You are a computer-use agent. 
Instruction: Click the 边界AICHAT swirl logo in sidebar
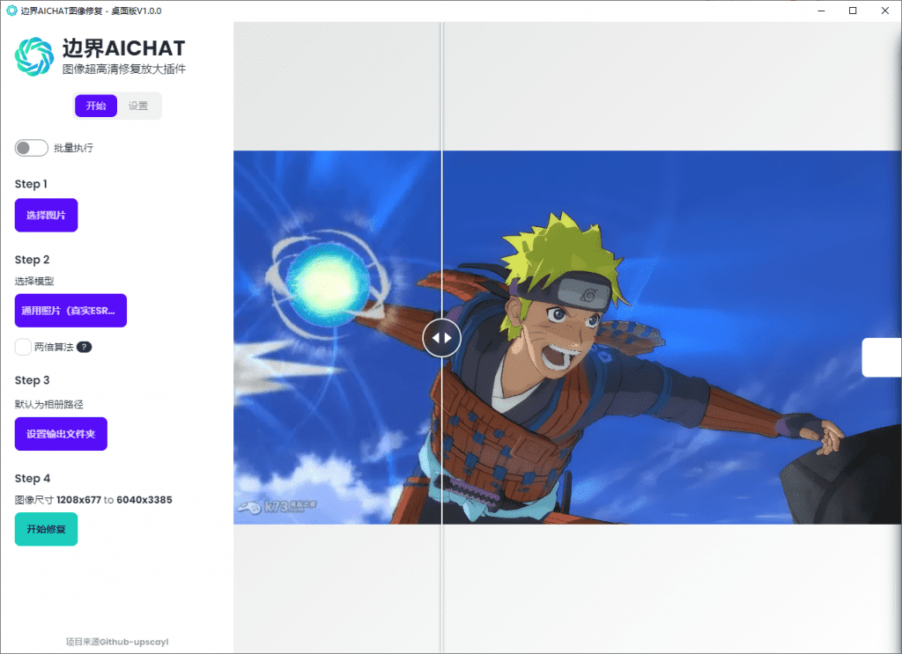(x=34, y=56)
